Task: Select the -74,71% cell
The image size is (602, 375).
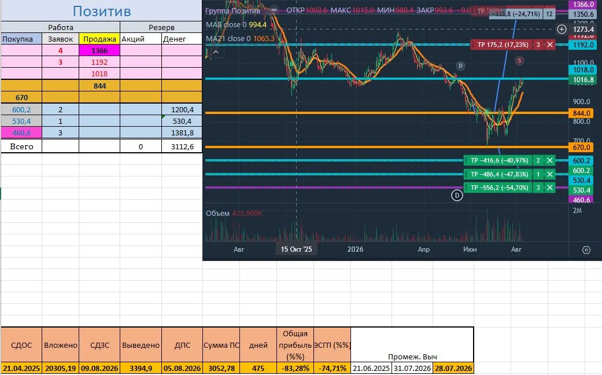Action: click(x=333, y=368)
